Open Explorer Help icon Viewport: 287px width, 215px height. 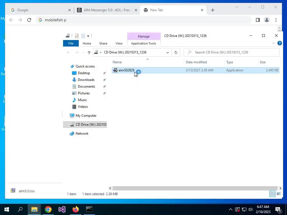279,43
